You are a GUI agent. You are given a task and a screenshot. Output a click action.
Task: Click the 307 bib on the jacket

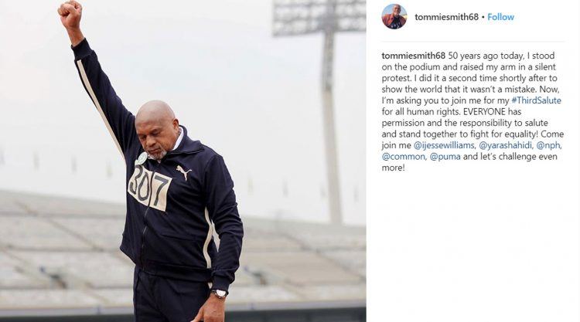tap(149, 187)
